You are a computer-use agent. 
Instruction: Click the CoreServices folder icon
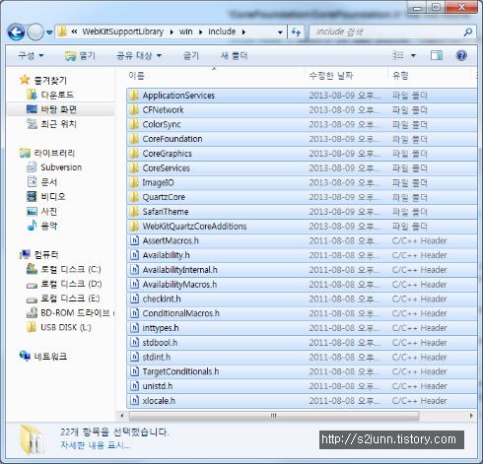point(134,167)
